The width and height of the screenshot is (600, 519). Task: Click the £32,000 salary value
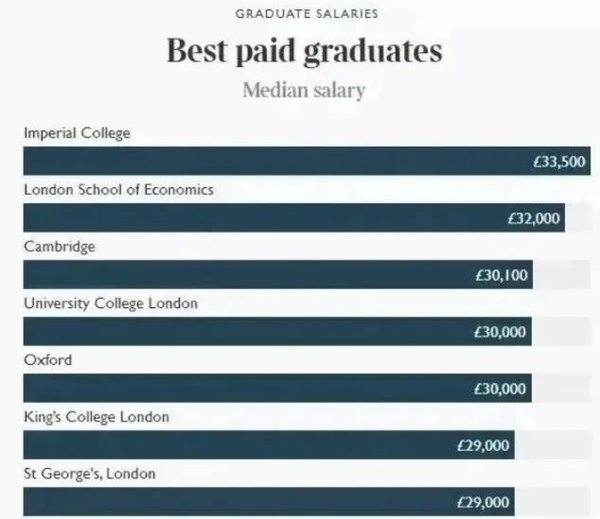(534, 218)
